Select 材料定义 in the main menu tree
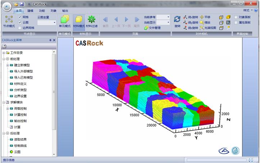 [x=20, y=83]
